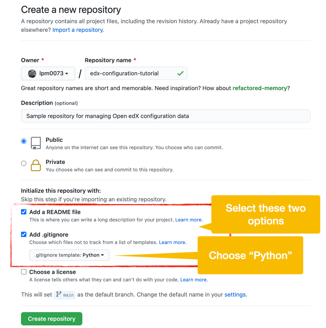Expand the .gitignore template Python dropdown
This screenshot has height=328, width=326.
click(69, 255)
